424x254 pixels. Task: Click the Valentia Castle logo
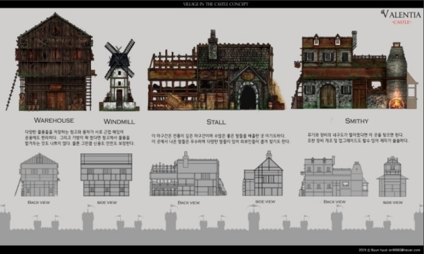point(402,17)
